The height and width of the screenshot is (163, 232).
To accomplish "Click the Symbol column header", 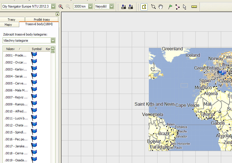I will click(37, 49).
